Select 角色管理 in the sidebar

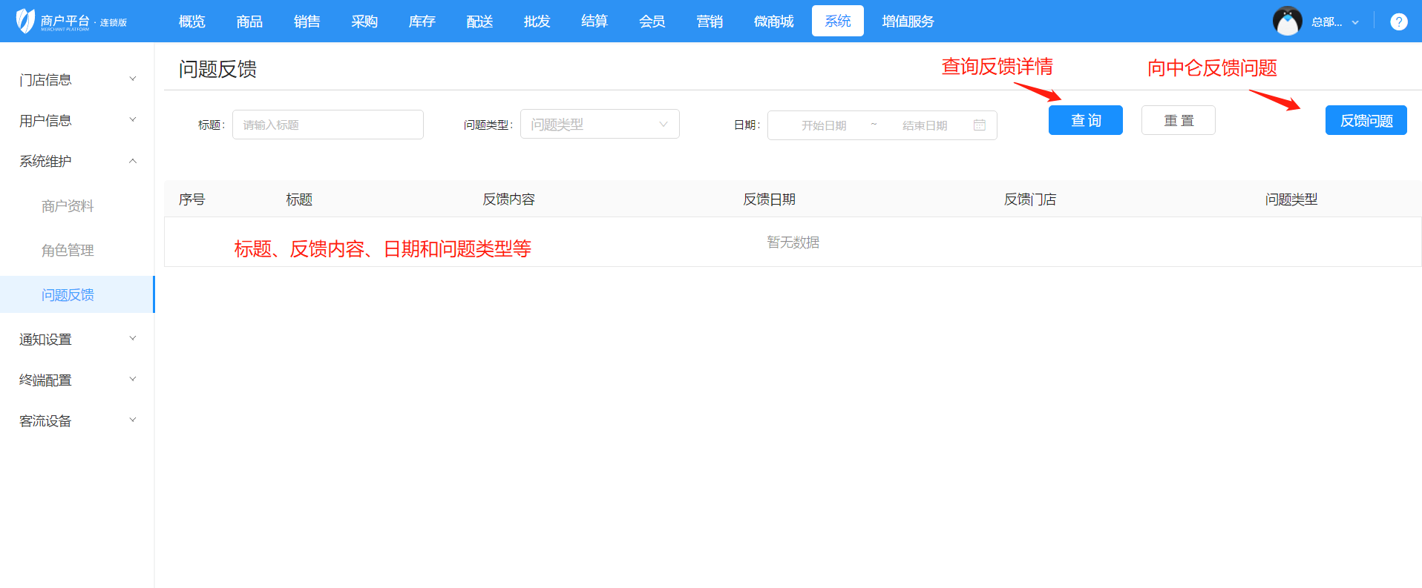(68, 251)
